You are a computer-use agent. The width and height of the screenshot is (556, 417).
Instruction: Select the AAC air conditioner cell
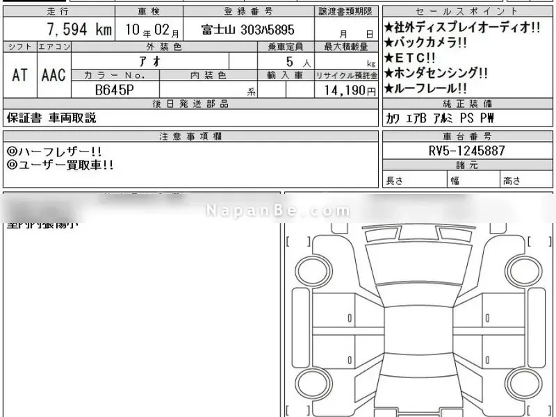[53, 74]
